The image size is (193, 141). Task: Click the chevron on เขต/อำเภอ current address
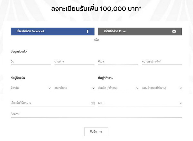click(93, 88)
